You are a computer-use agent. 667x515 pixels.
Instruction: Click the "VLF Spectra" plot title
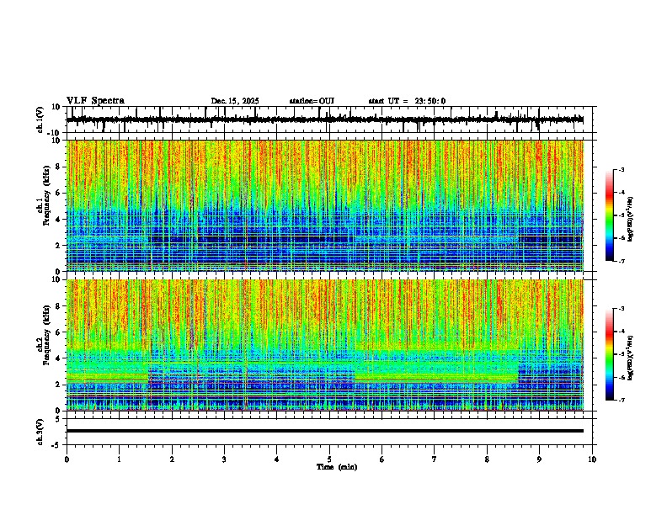(x=95, y=101)
